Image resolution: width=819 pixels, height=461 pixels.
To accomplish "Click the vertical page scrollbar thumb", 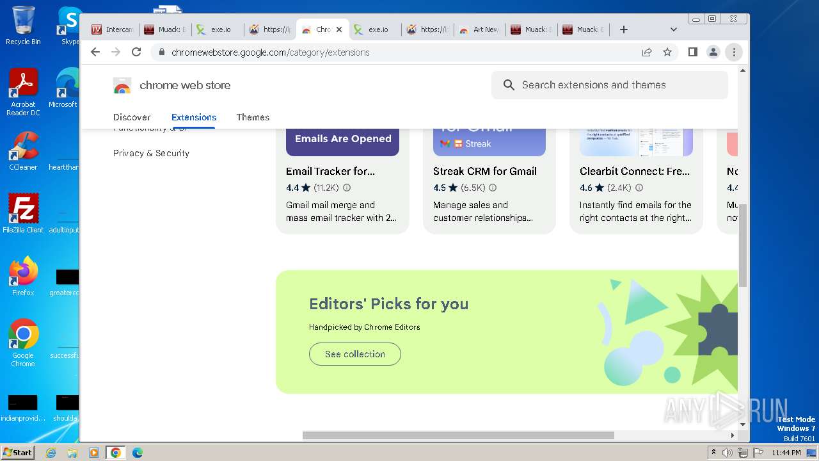I will tap(743, 246).
